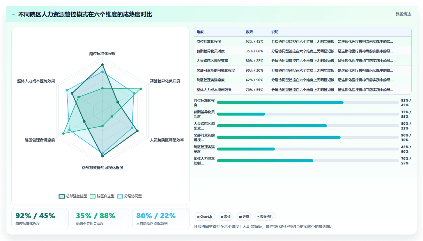Click the lightning icon before the title
This screenshot has height=241, width=423.
coord(14,15)
